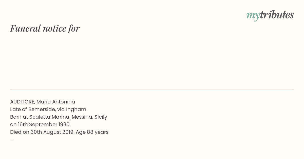Click the "Died on 30th August 2019" text
Screen dimensions: 304x159
coord(42,132)
